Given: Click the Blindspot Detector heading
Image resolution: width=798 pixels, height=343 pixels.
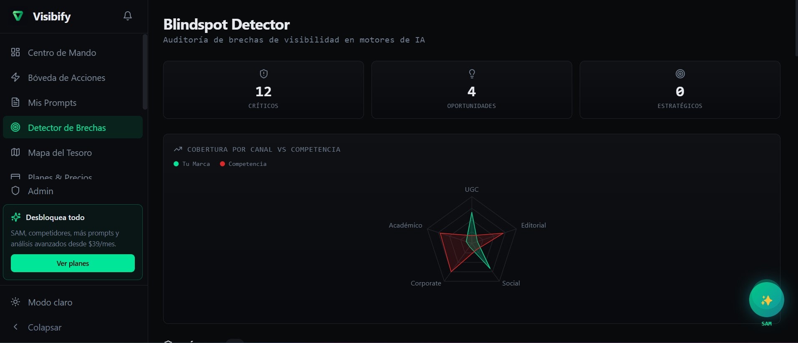Looking at the screenshot, I should pyautogui.click(x=226, y=24).
